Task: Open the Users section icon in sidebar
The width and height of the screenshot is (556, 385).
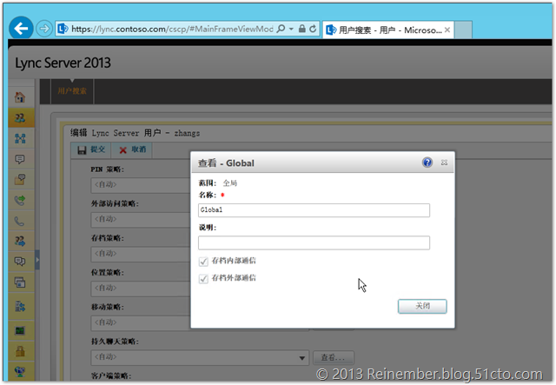Action: [x=19, y=117]
